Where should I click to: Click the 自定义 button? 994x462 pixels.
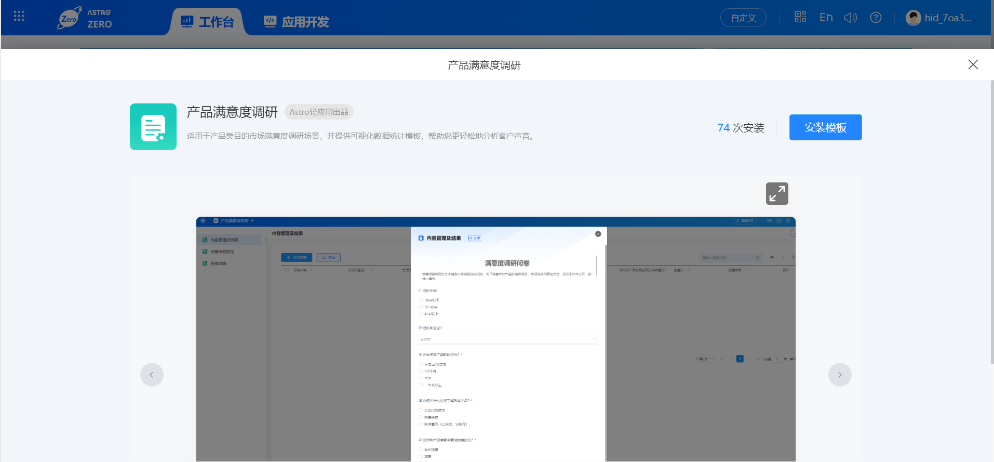coord(743,18)
